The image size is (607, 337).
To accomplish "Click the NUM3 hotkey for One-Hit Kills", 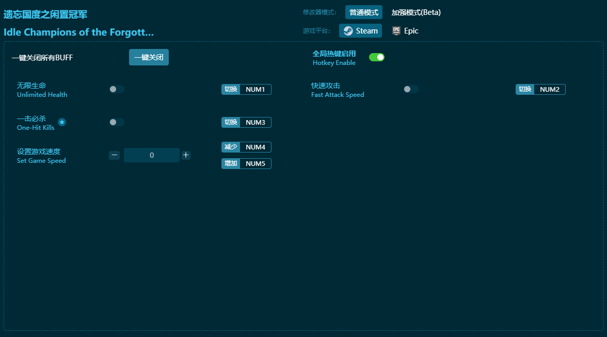I will click(255, 123).
